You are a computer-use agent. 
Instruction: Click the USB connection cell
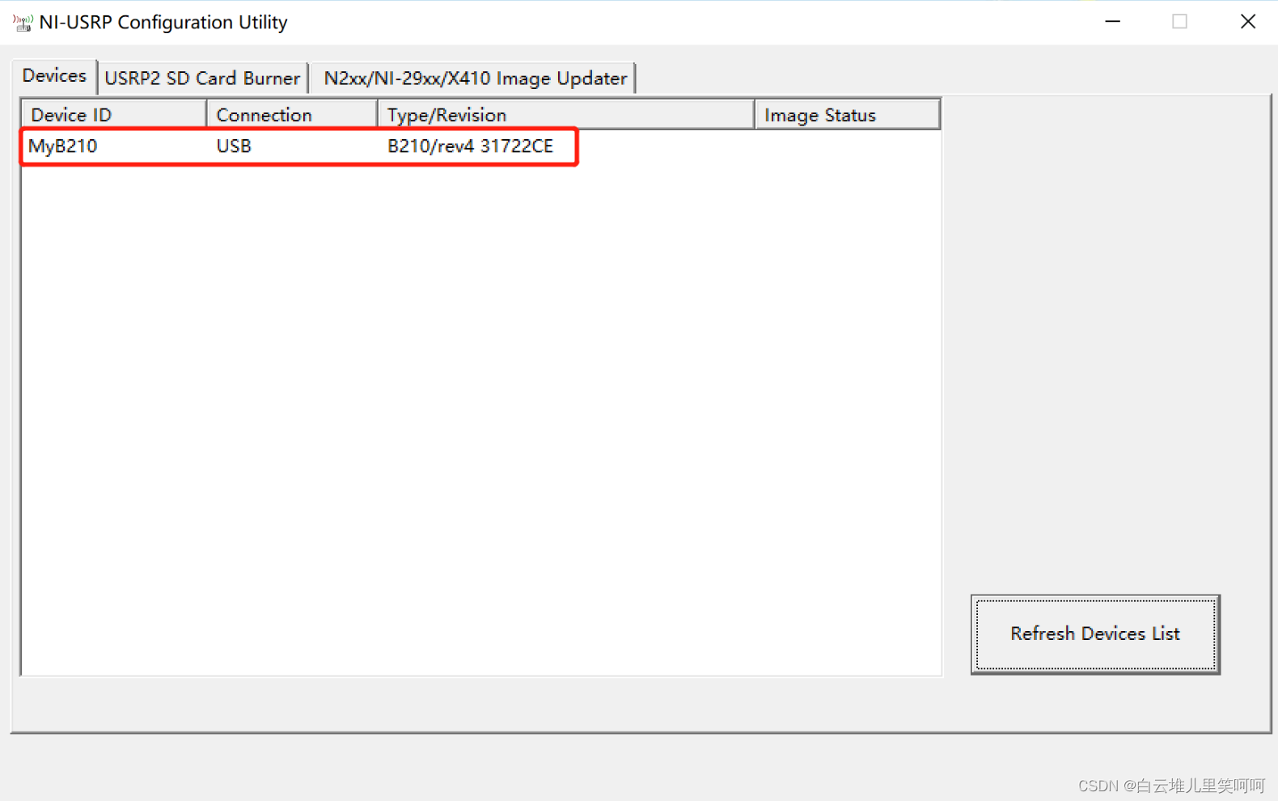pyautogui.click(x=234, y=146)
